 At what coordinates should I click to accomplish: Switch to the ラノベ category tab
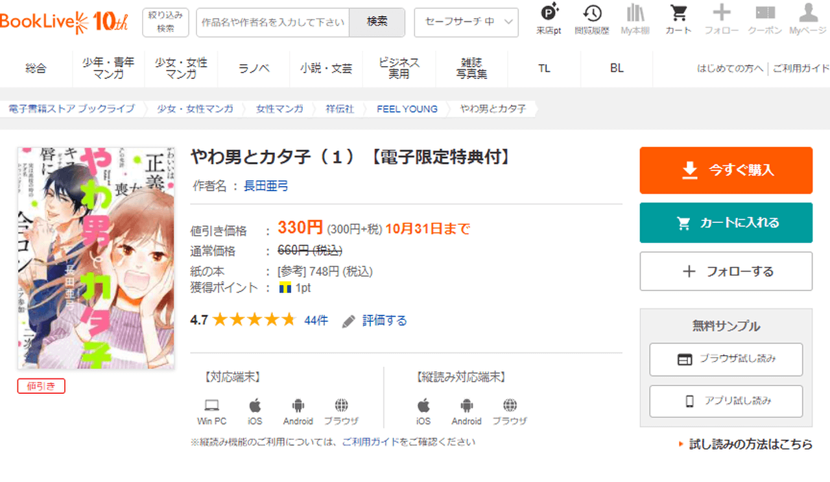coord(254,68)
